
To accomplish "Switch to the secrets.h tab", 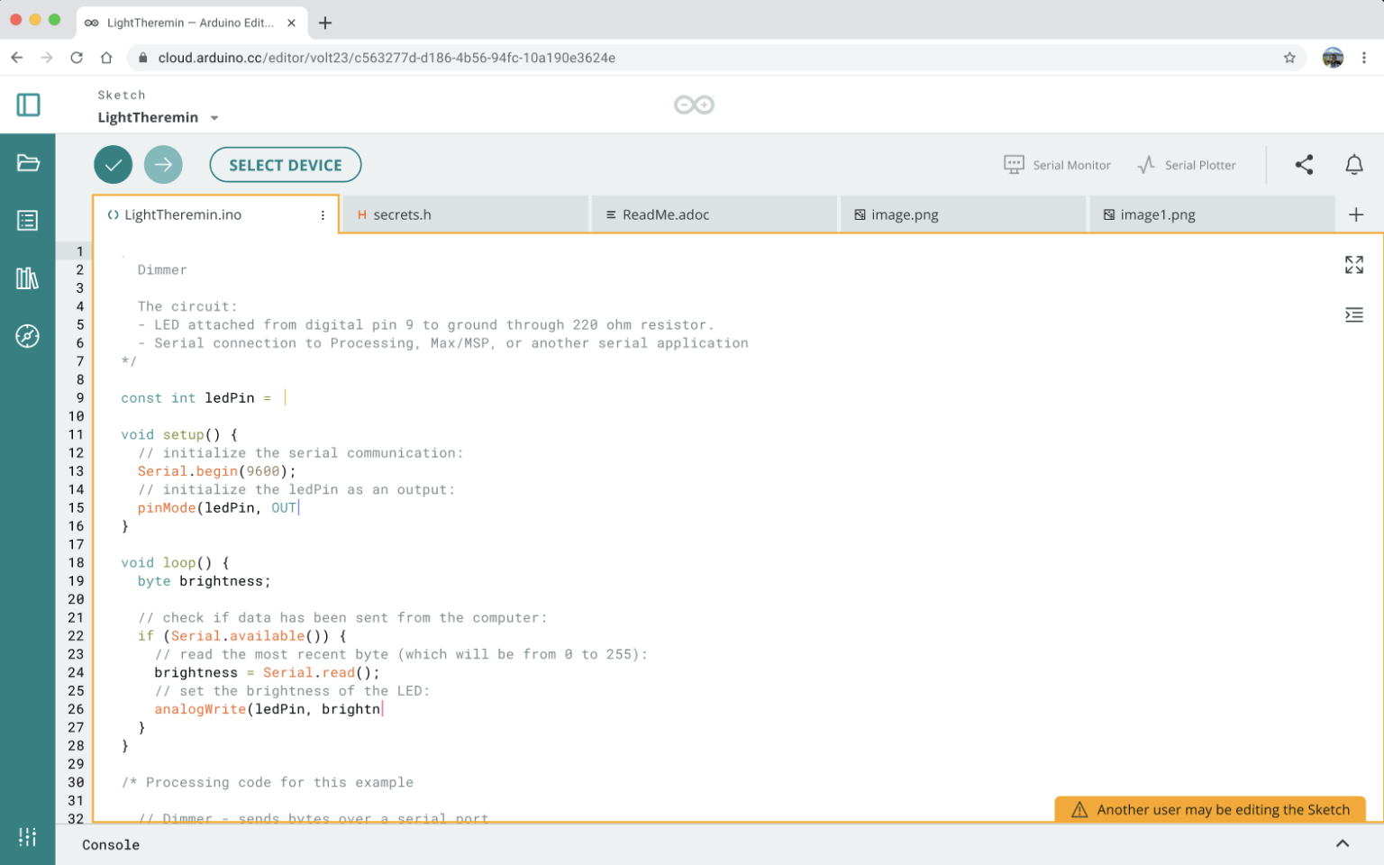I will coord(404,214).
